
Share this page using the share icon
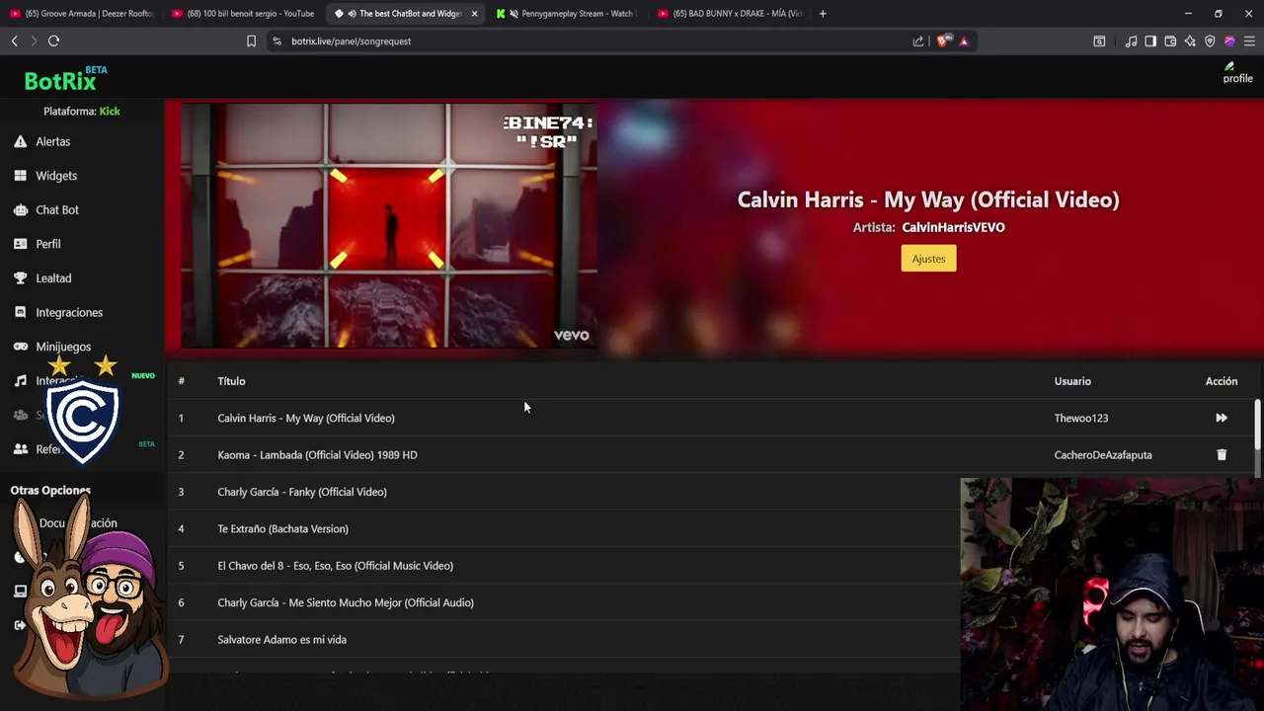pyautogui.click(x=918, y=40)
